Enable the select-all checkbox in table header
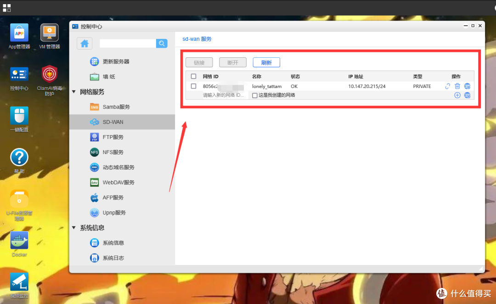The image size is (496, 304). click(193, 76)
